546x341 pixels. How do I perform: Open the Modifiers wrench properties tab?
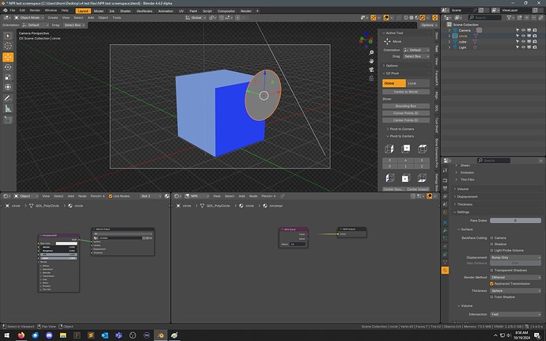click(445, 230)
